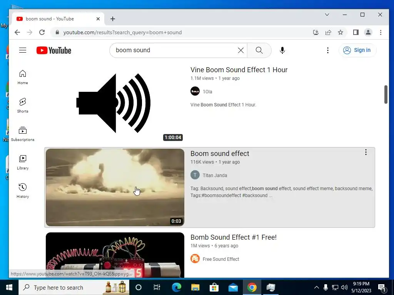394x295 pixels.
Task: Open the Boom sound effect explosion thumbnail
Action: 115,187
